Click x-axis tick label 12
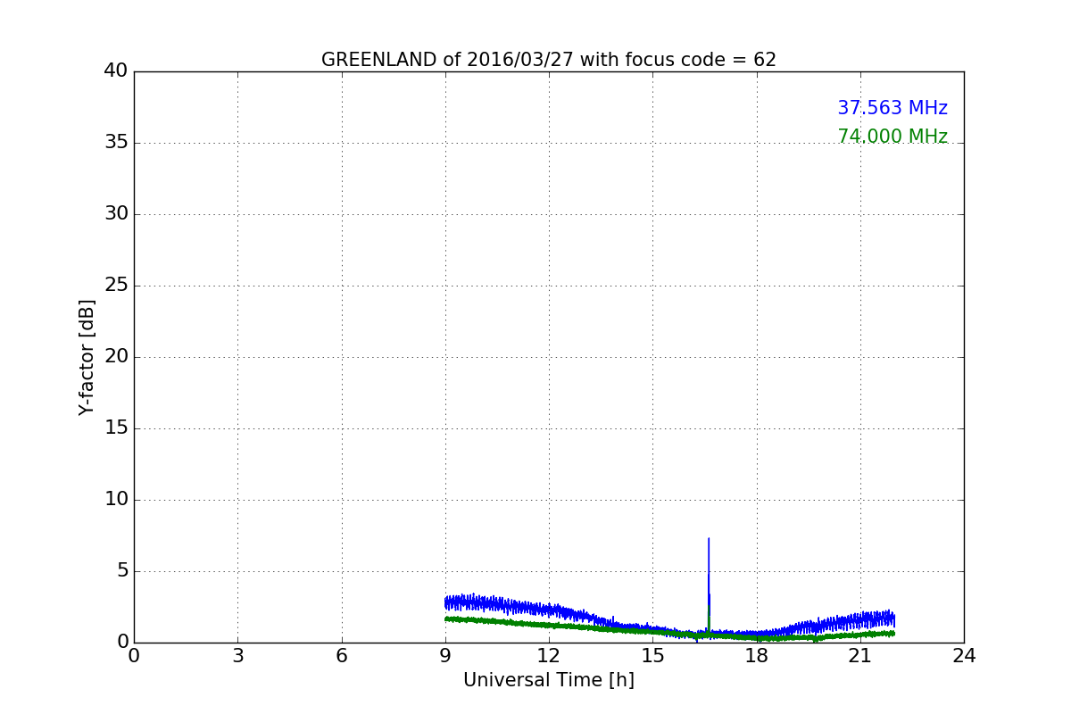This screenshot has width=1071, height=714. (x=549, y=656)
